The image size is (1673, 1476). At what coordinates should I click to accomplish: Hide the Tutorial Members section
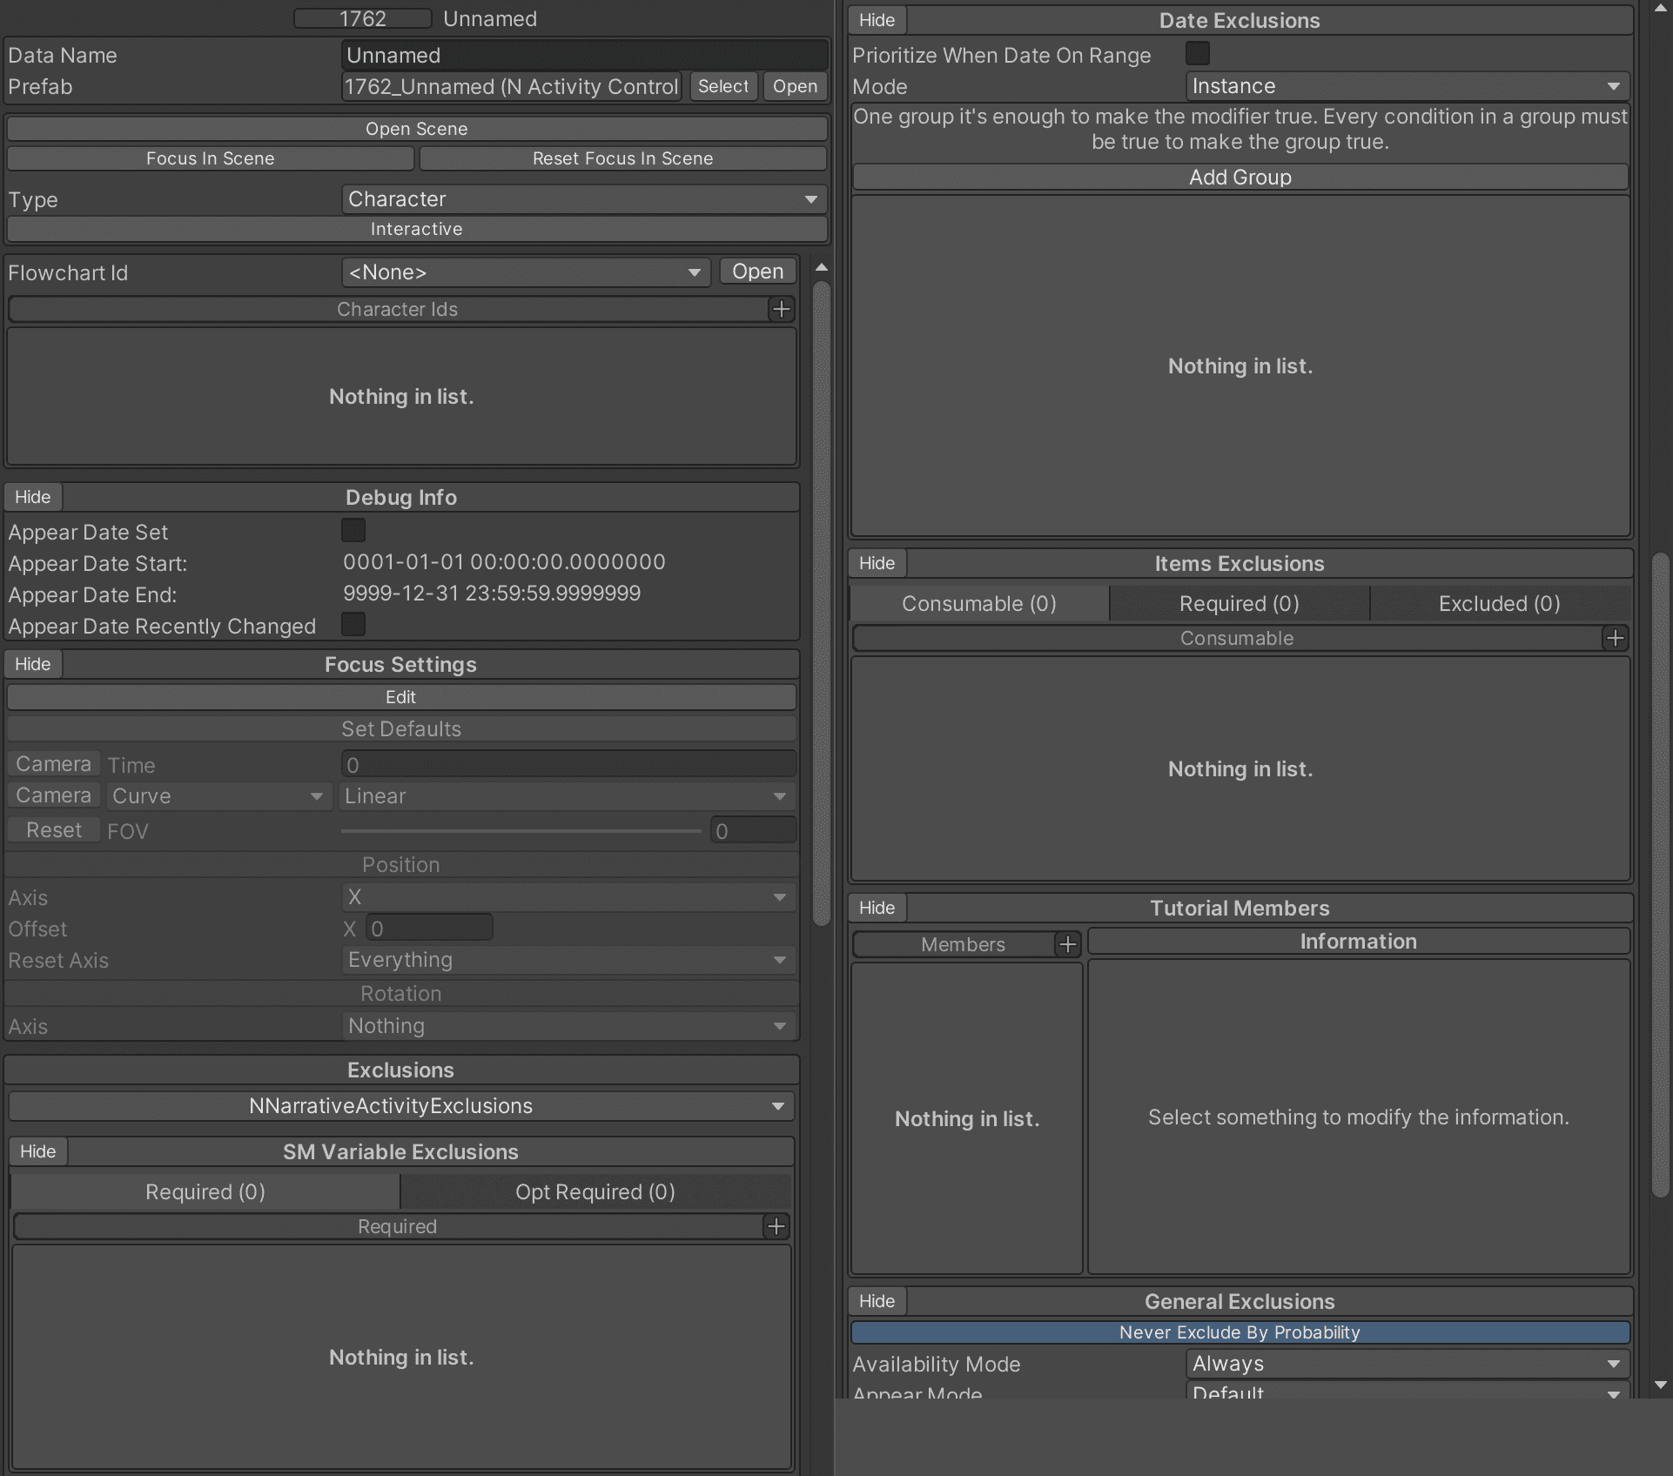pyautogui.click(x=877, y=908)
